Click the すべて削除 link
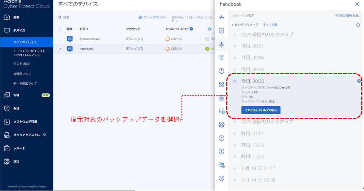364x191 pixels. (262, 25)
